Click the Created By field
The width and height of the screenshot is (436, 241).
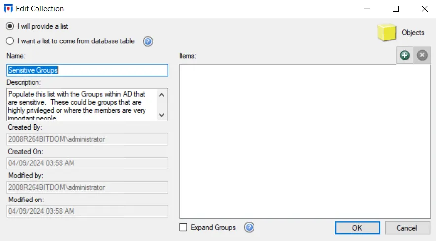[x=87, y=139]
